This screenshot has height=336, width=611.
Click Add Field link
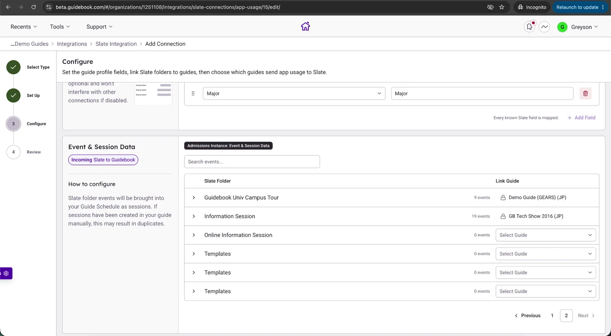tap(581, 118)
